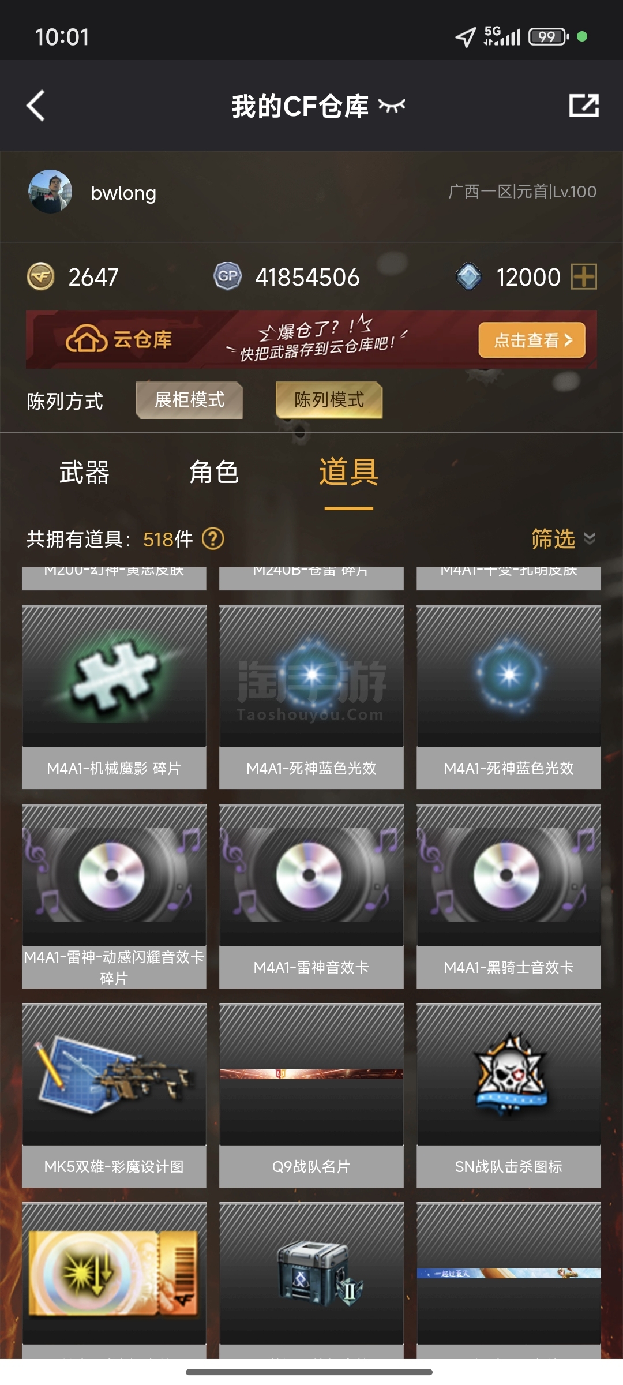Tap the GP currency icon
Image resolution: width=623 pixels, height=1385 pixels.
(x=228, y=276)
